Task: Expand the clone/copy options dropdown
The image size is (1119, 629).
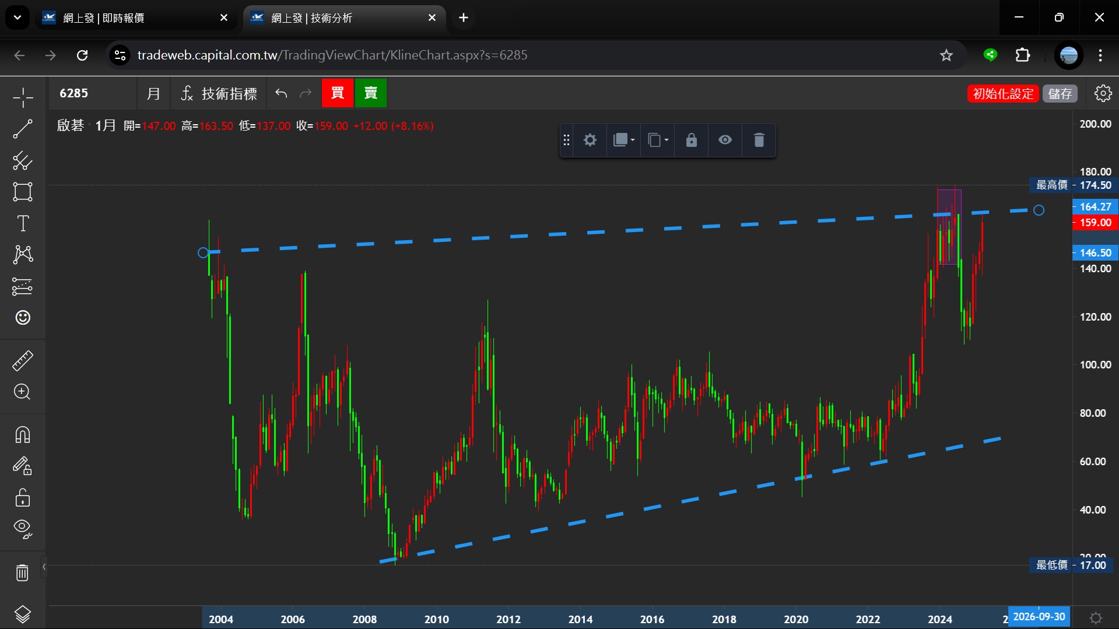Action: coord(658,140)
